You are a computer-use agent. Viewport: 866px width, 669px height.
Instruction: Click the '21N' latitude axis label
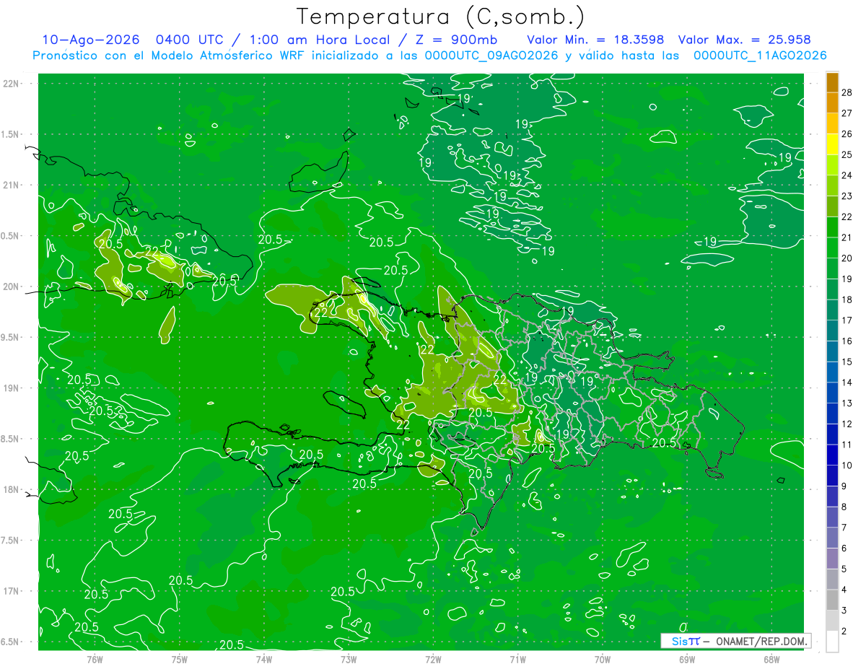(10, 185)
